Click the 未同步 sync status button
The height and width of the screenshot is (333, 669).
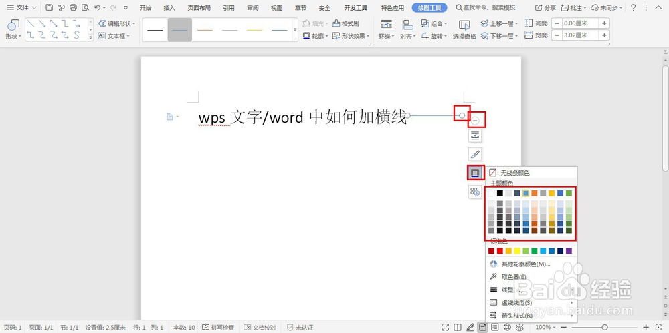click(x=607, y=7)
